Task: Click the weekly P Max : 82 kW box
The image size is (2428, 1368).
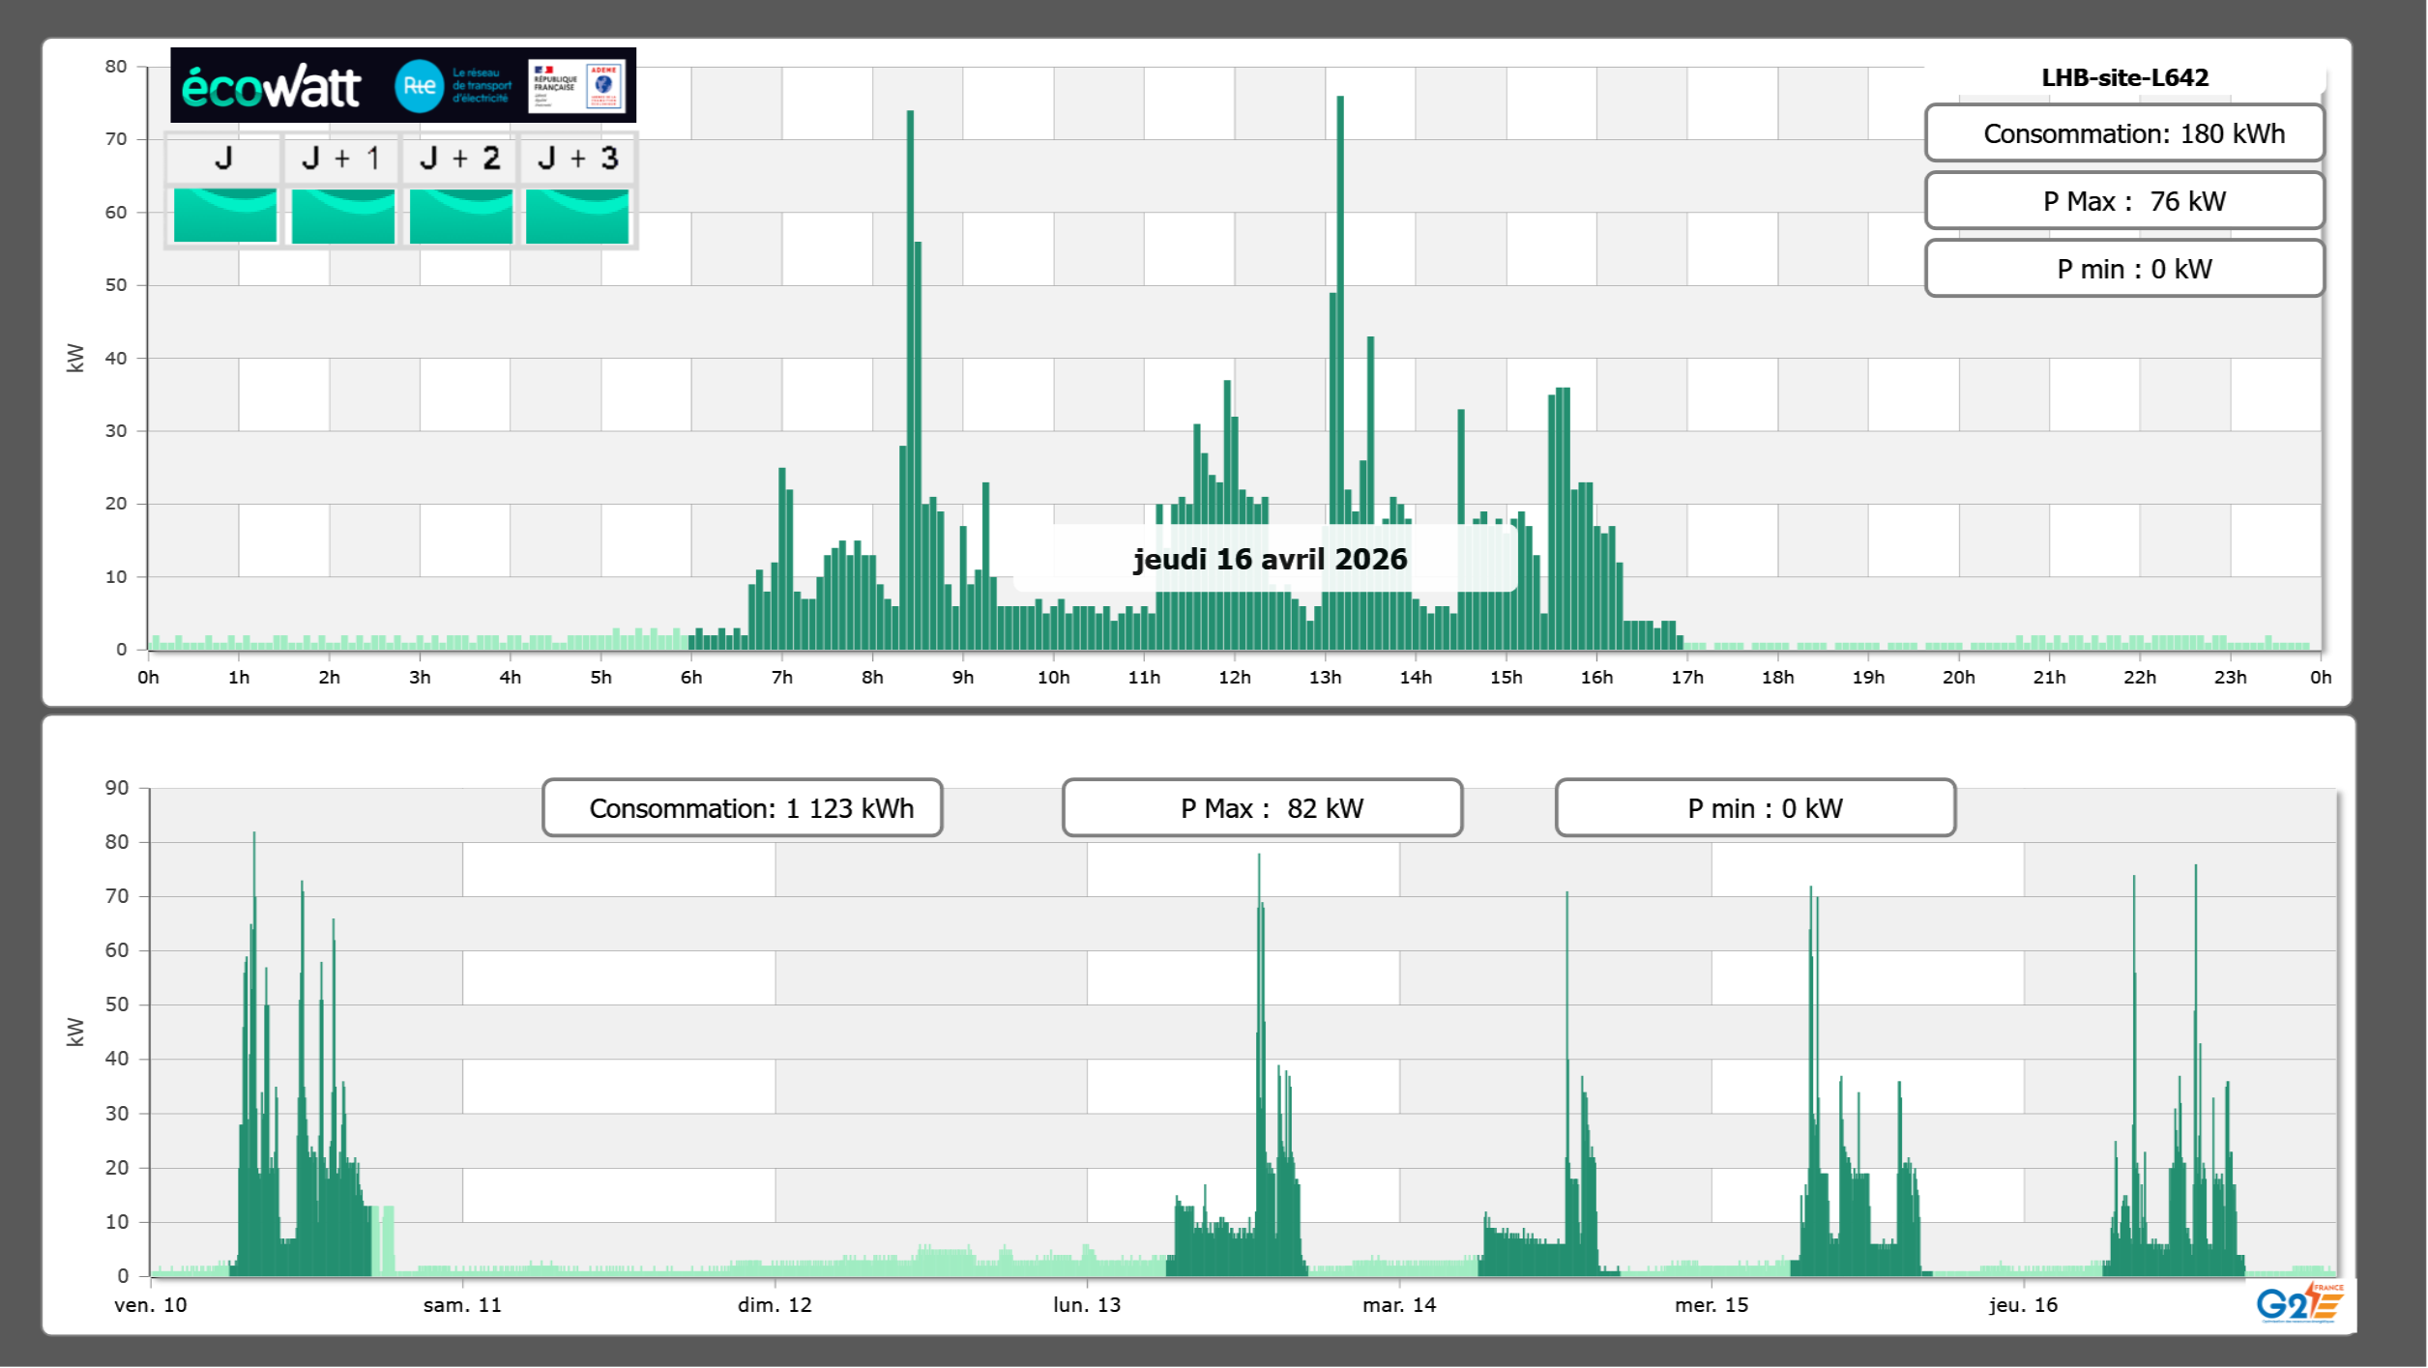Action: [x=1262, y=808]
